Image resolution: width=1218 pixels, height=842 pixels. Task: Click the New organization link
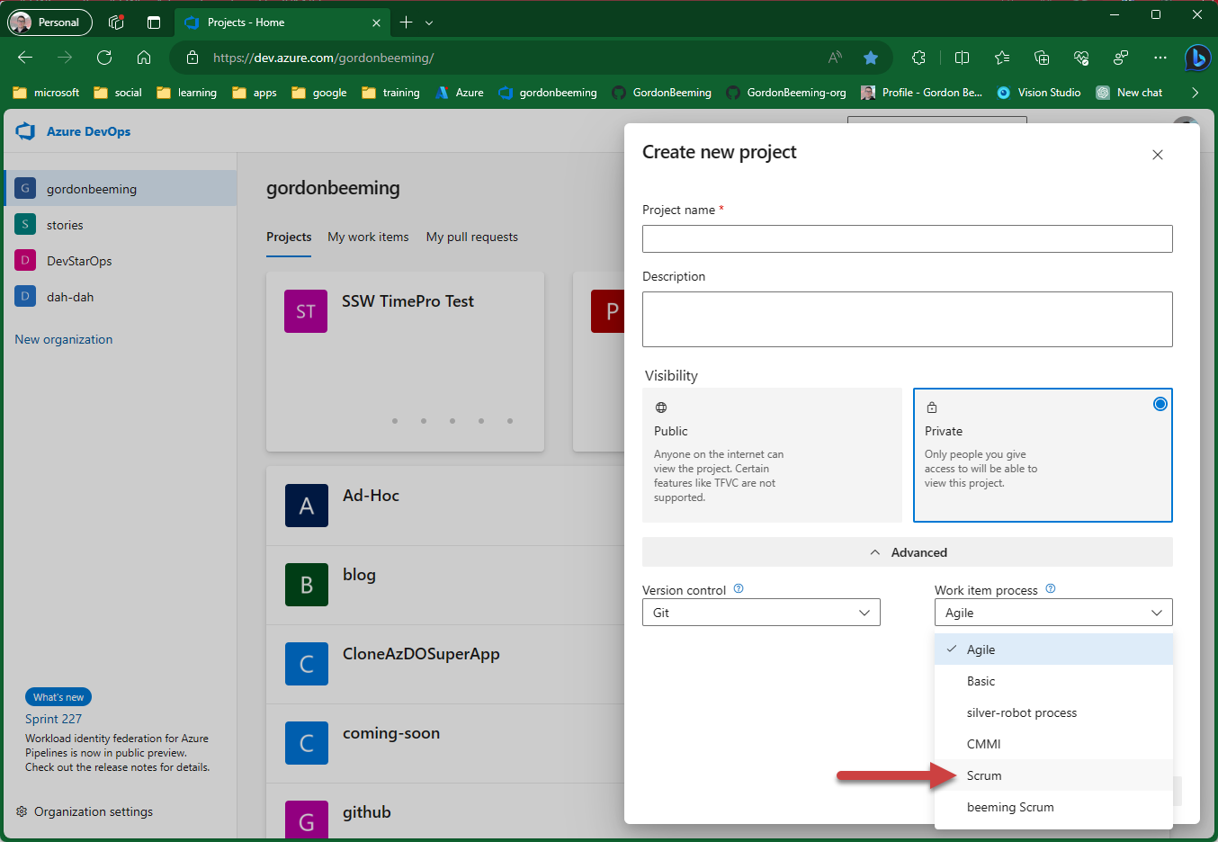pos(64,339)
